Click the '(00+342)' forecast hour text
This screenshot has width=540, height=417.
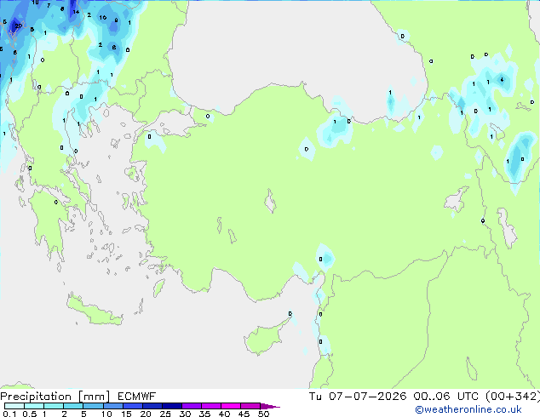pos(513,396)
